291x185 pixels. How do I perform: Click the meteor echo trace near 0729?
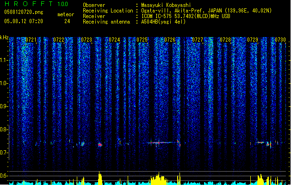tap(261, 142)
